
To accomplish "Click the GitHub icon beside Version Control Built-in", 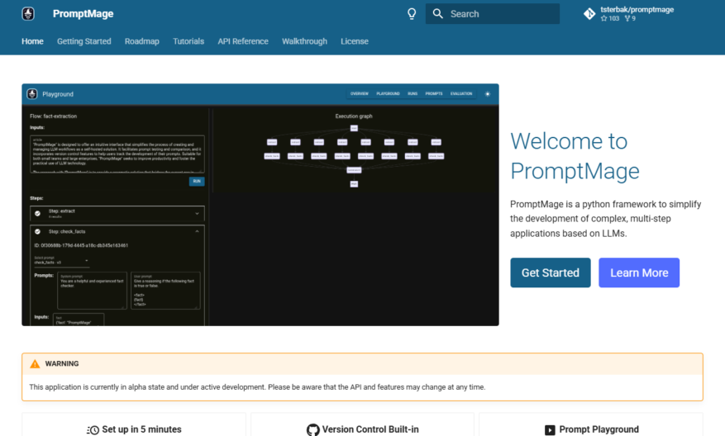I will click(313, 429).
